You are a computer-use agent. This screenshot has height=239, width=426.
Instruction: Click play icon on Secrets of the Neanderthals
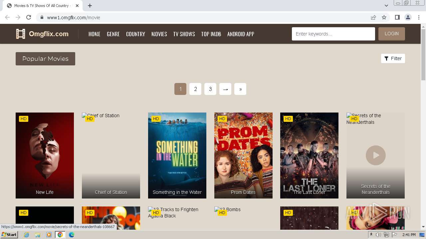376,155
